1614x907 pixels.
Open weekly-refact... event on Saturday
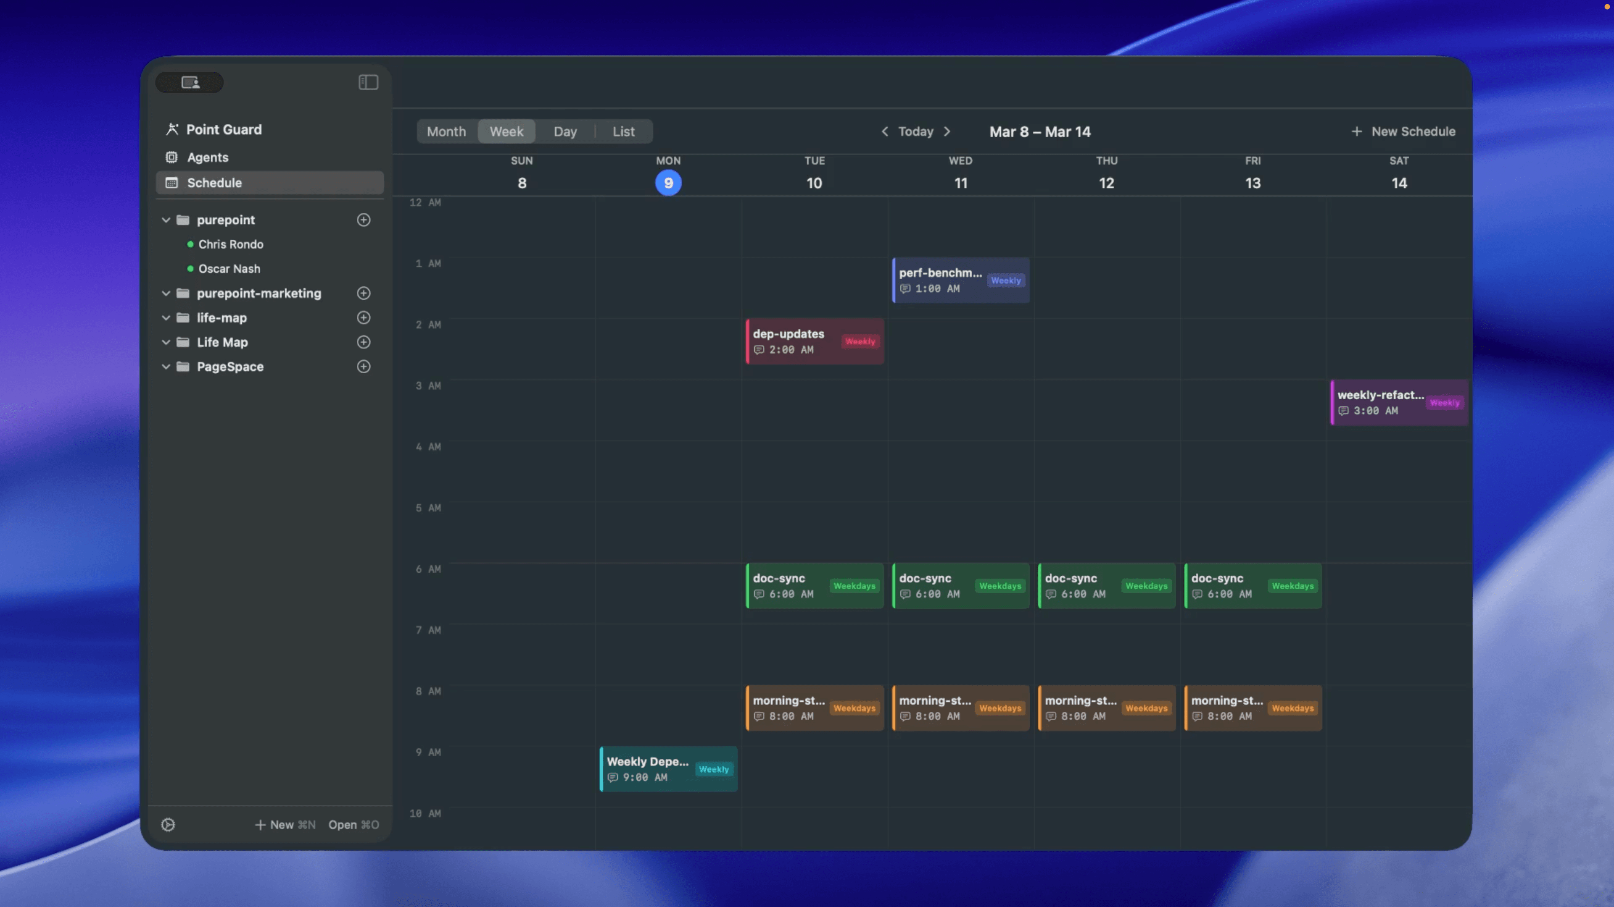point(1399,403)
